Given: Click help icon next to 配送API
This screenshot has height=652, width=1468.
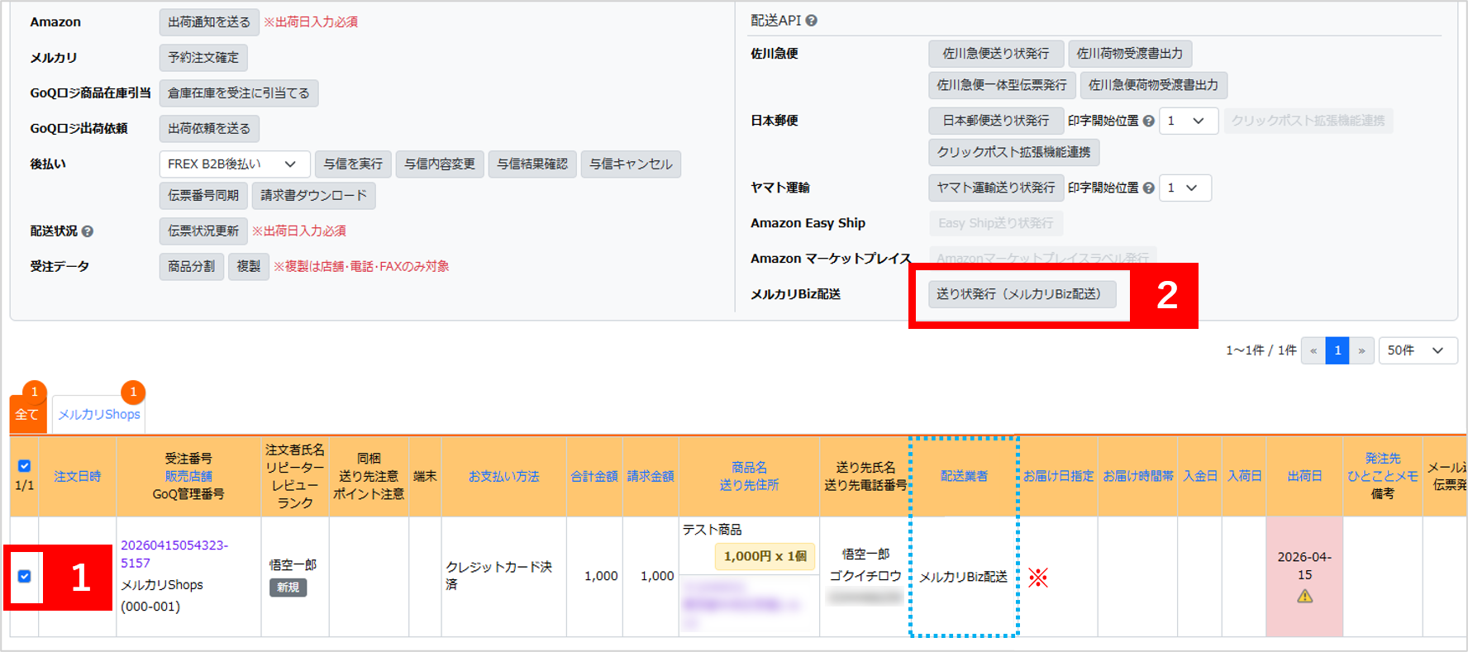Looking at the screenshot, I should tap(811, 21).
